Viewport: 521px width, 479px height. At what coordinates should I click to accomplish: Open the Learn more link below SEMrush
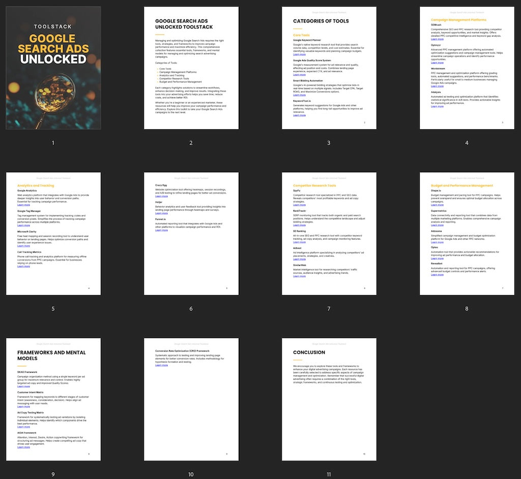437,39
